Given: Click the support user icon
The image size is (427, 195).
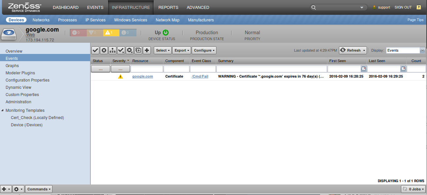Looking at the screenshot, I should [374, 7].
